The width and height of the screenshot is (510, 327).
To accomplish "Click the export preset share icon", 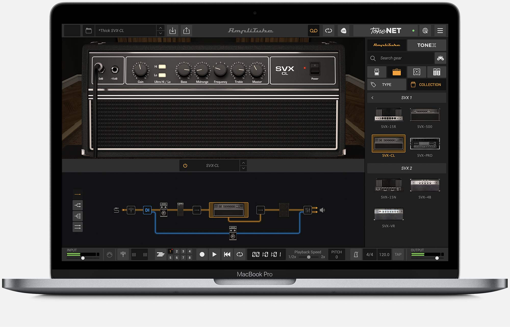I will [186, 31].
